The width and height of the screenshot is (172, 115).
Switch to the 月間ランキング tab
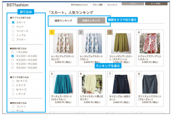[x=91, y=20]
